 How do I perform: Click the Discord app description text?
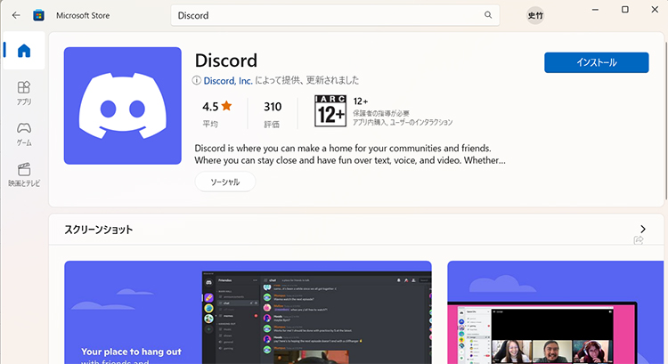[x=350, y=154]
